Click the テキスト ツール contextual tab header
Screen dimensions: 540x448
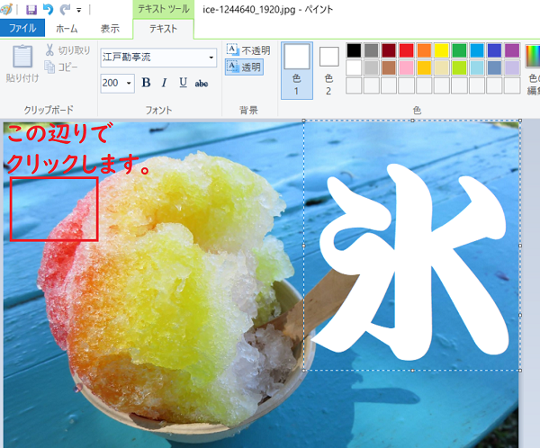[x=164, y=9]
